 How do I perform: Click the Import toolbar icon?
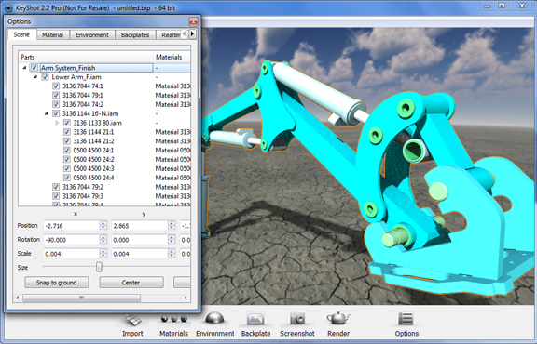pos(132,321)
